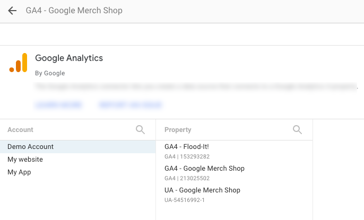Click the Account column header
The height and width of the screenshot is (220, 364).
20,130
